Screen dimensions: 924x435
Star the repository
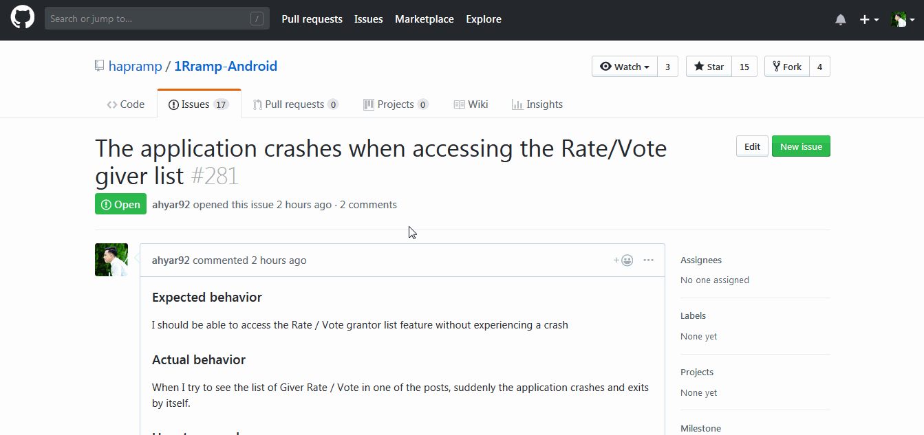(709, 67)
